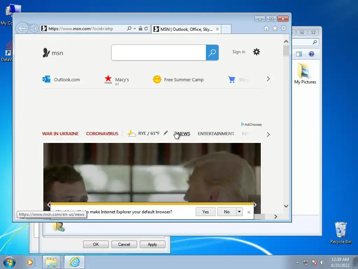
Task: Select the MSN | Outlook, Office tab
Action: (186, 29)
